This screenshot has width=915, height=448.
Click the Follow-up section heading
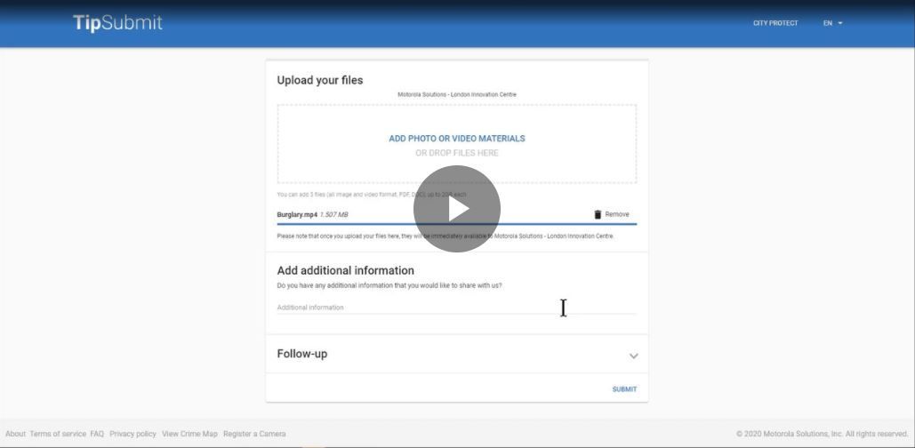point(302,354)
